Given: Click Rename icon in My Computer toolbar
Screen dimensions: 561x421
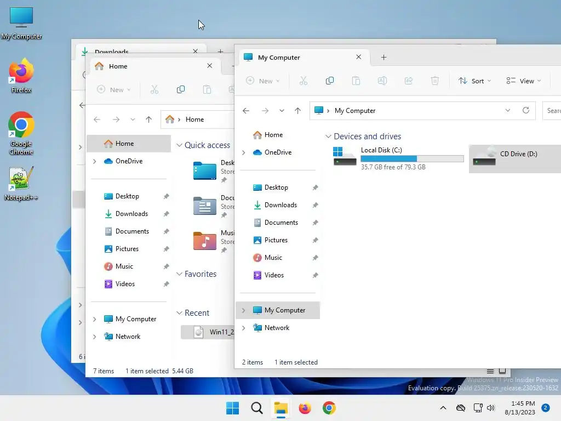Looking at the screenshot, I should click(382, 81).
